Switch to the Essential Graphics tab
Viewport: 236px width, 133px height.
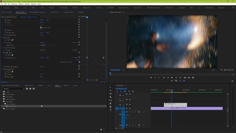[68, 12]
